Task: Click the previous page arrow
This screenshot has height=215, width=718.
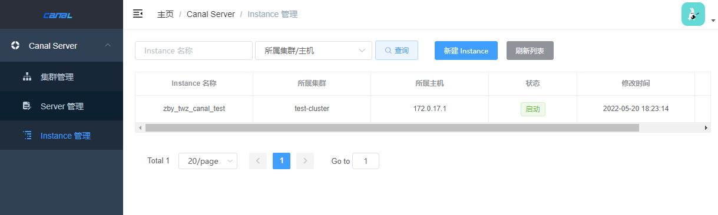Action: coord(258,161)
